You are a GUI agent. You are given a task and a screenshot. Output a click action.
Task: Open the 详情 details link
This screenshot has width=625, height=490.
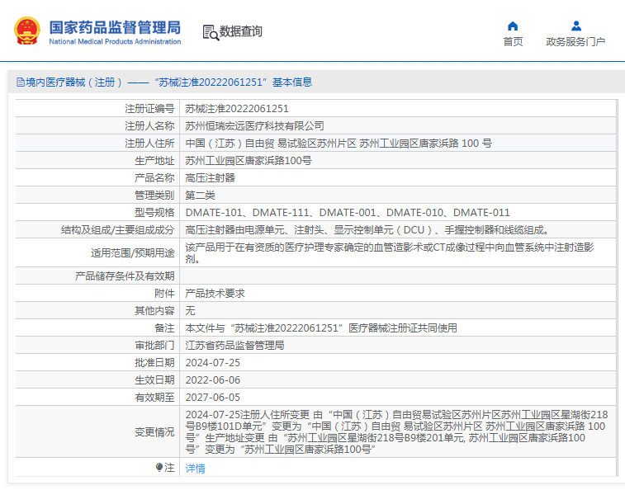(x=195, y=468)
